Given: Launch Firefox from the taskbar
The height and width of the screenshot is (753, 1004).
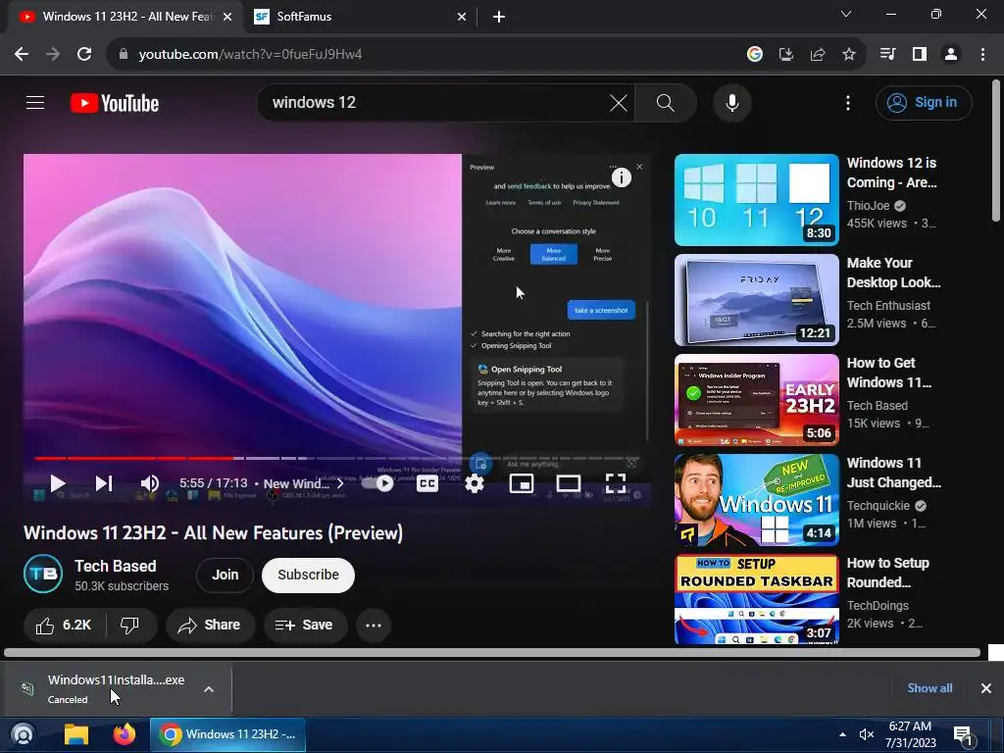Looking at the screenshot, I should click(125, 734).
